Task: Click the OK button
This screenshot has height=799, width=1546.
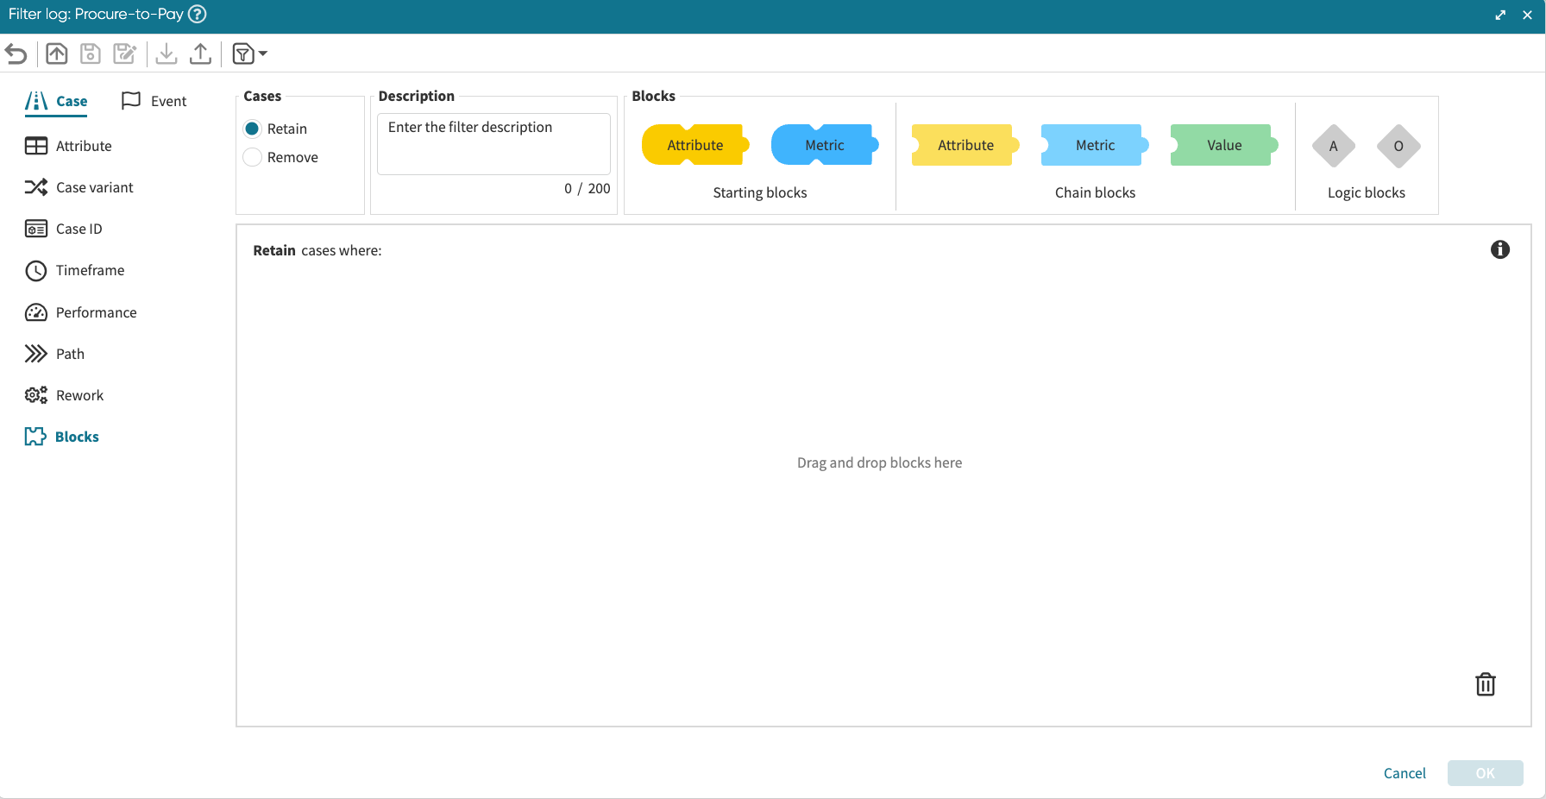Action: coord(1485,773)
